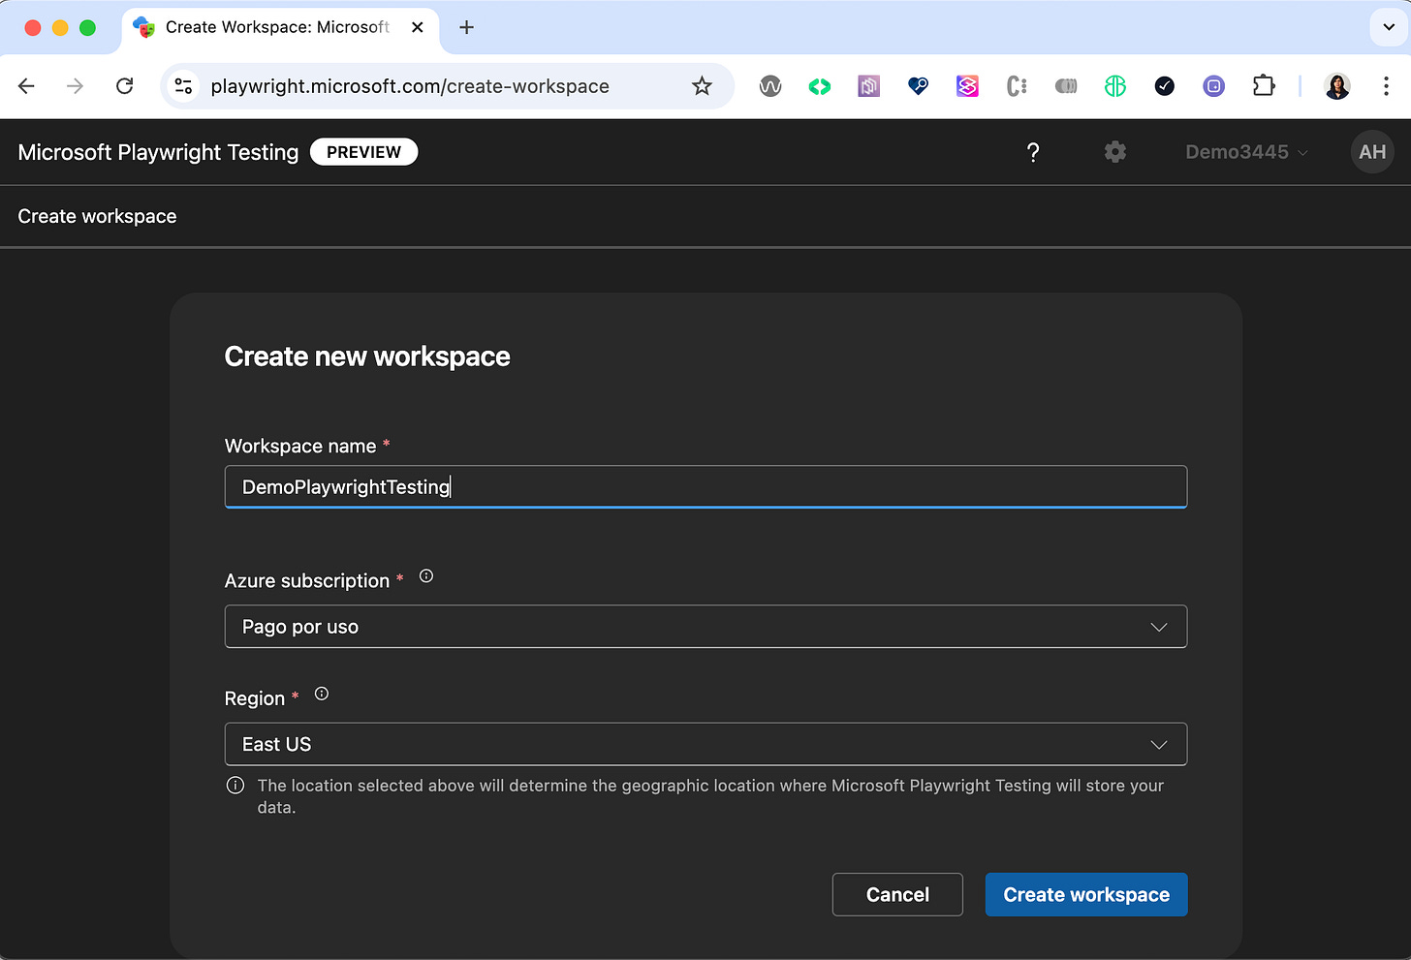The height and width of the screenshot is (960, 1411).
Task: Open the blue heart key extension
Action: [918, 86]
